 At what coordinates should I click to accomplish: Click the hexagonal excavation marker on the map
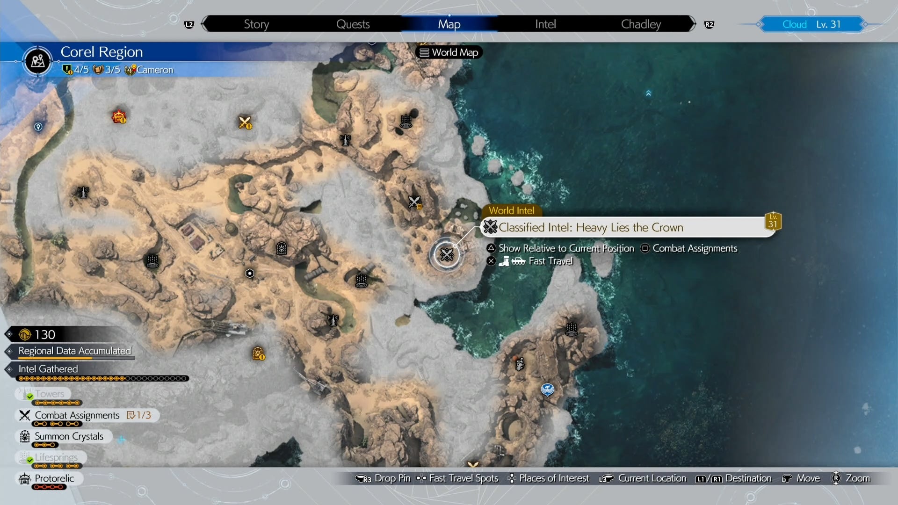coord(250,274)
